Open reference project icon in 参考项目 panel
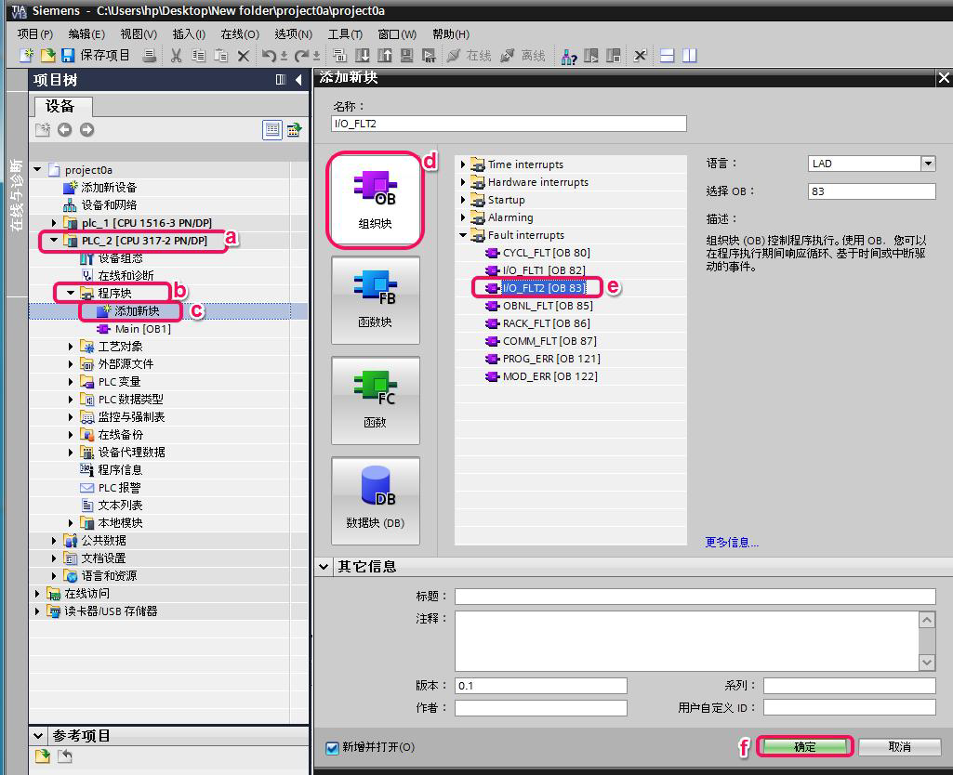The height and width of the screenshot is (775, 953). tap(43, 756)
